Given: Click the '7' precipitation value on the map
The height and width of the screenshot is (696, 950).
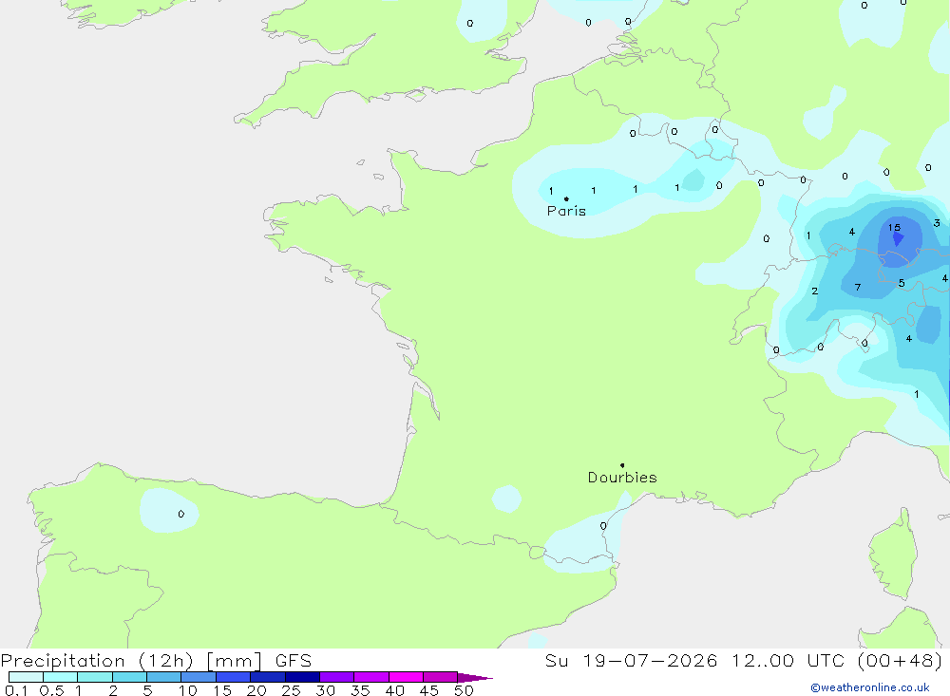Looking at the screenshot, I should [858, 287].
